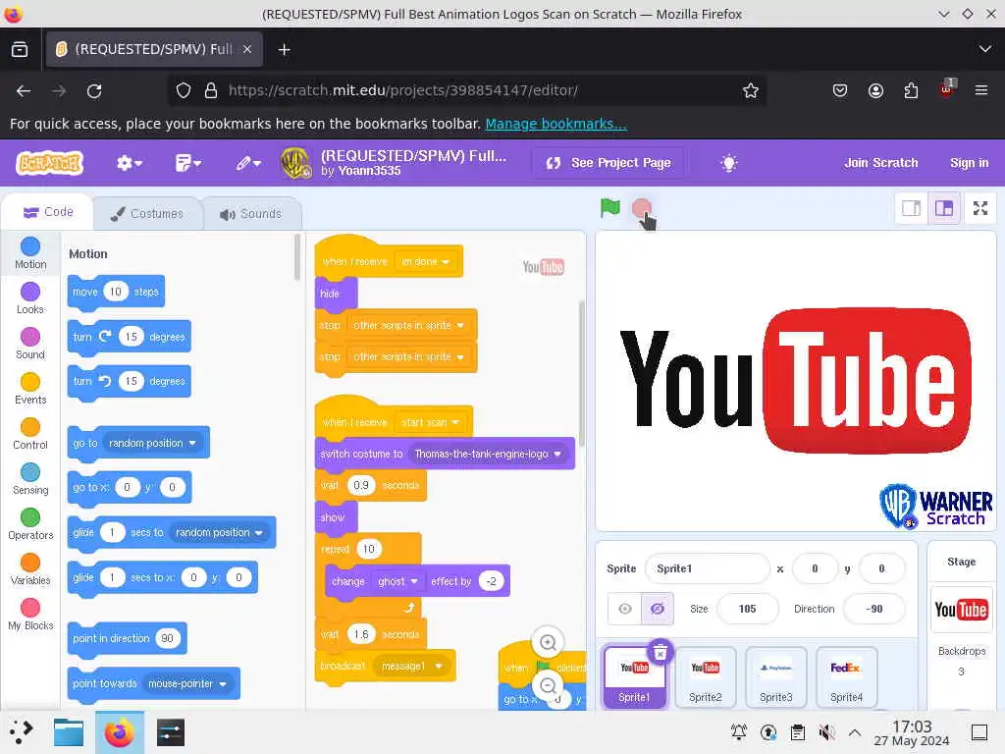Click the Scratch logo
This screenshot has height=754, width=1005.
(x=50, y=164)
